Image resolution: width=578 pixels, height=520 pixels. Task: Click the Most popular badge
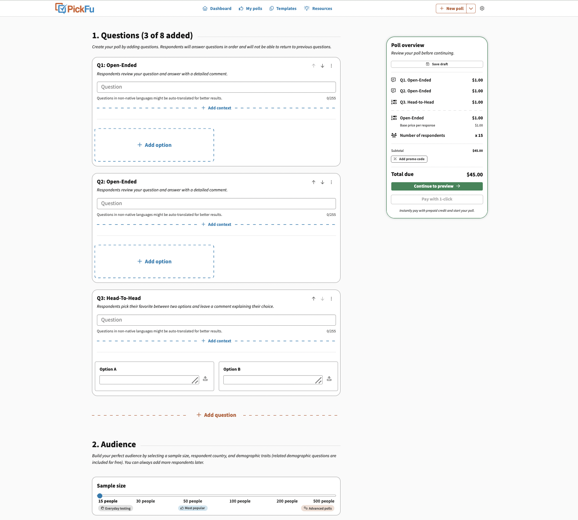(193, 508)
